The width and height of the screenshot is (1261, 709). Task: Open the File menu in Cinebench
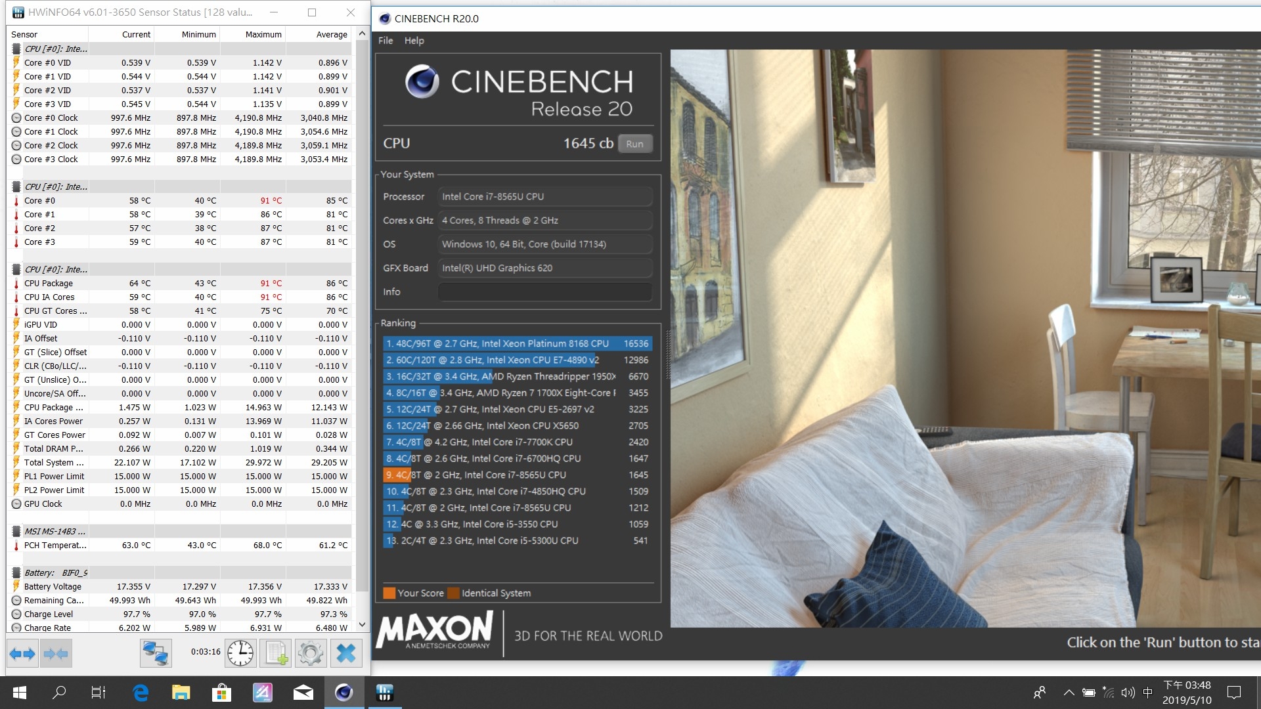(386, 41)
